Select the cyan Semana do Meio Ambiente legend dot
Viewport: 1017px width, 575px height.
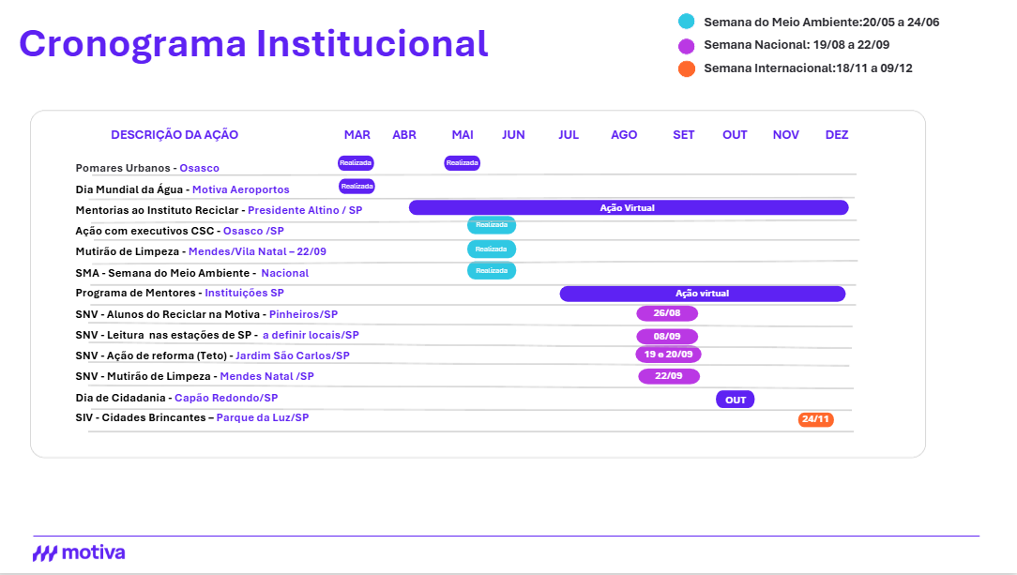686,22
